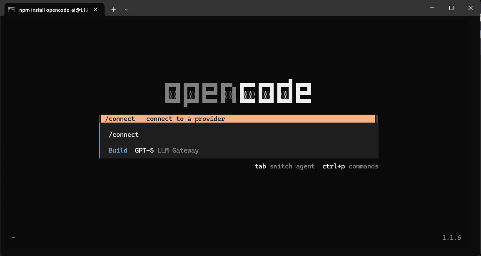
Task: Click the connect to a provider entry
Action: pos(185,118)
